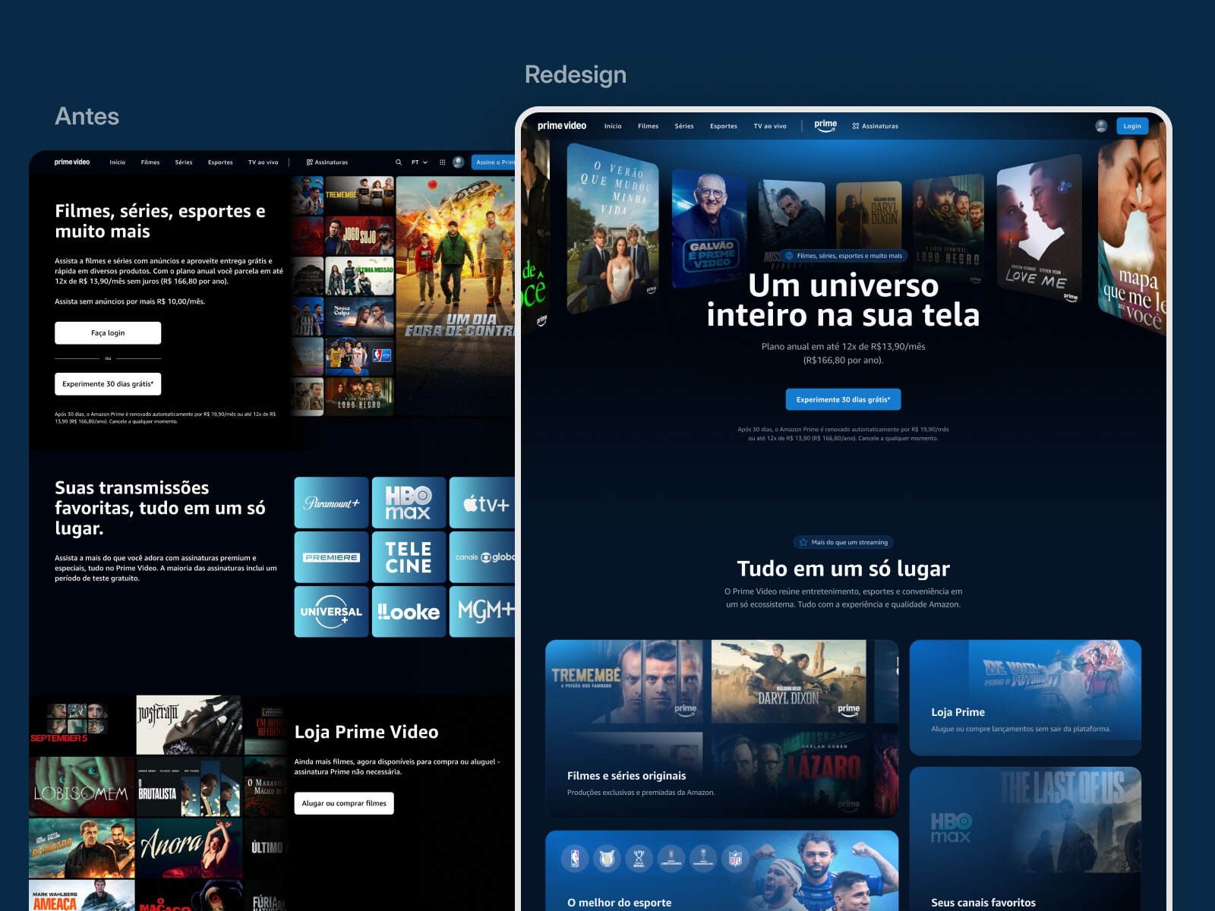Image resolution: width=1215 pixels, height=911 pixels.
Task: Click the Mais do que um streaming badge
Action: tap(843, 542)
